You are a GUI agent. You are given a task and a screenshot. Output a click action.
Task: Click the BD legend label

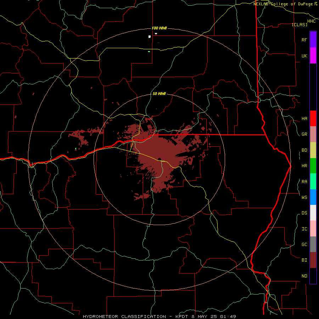304,150
